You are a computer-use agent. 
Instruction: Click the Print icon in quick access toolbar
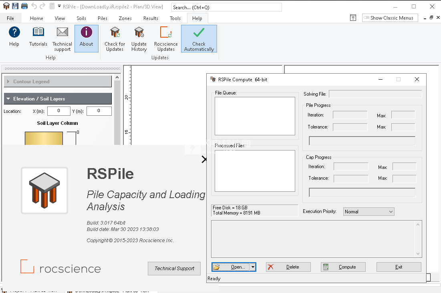(x=24, y=6)
